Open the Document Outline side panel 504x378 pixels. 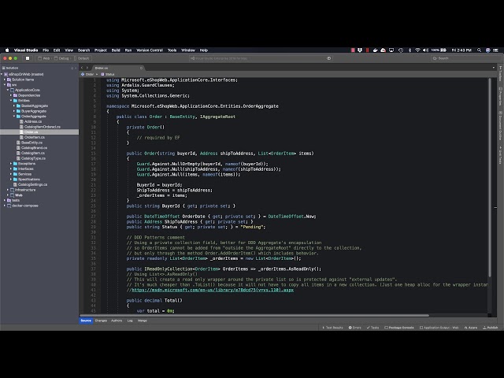pyautogui.click(x=500, y=125)
